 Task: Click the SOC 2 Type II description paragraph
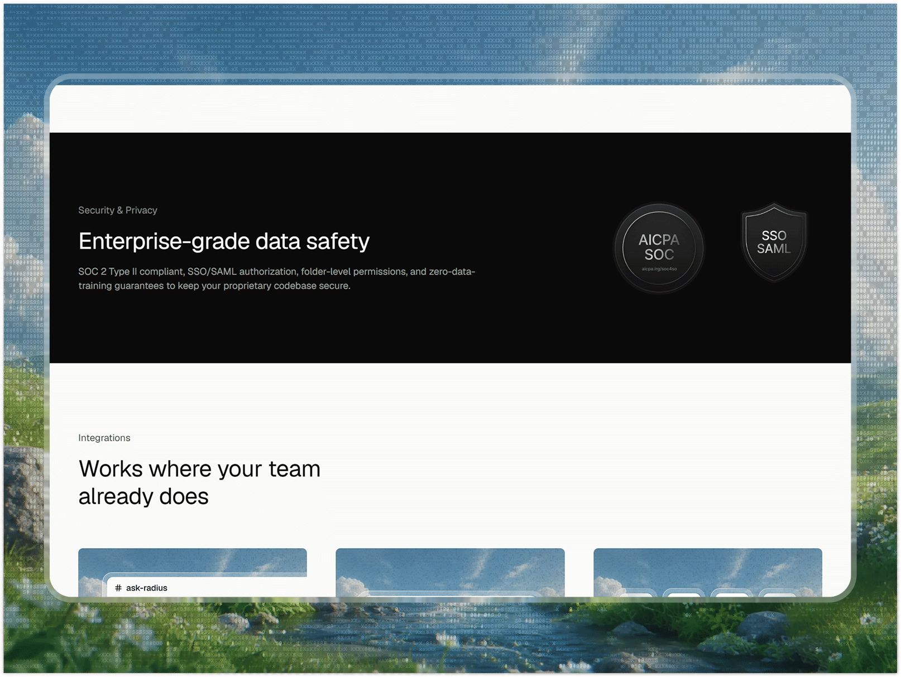pyautogui.click(x=276, y=278)
